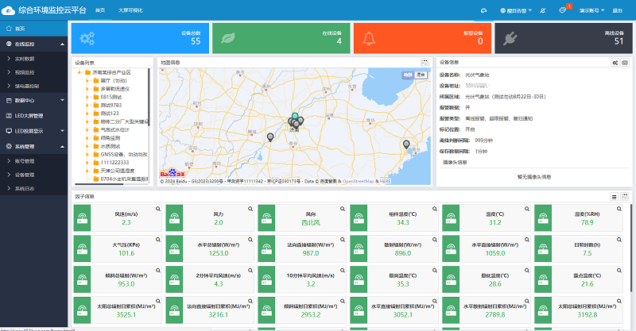Viewport: 636px width, 331px height.
Task: Click 退出 logout button in header
Action: click(x=618, y=10)
